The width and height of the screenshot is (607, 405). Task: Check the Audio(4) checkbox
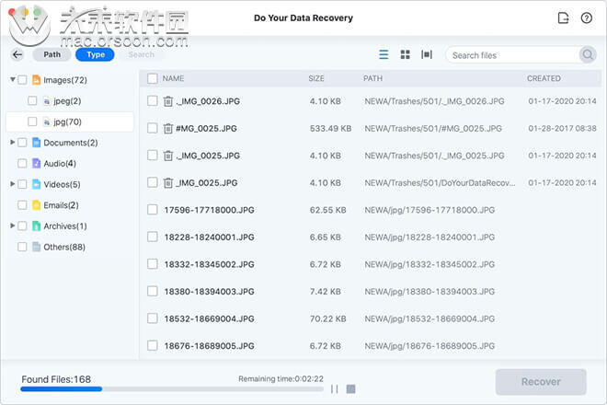(x=22, y=164)
